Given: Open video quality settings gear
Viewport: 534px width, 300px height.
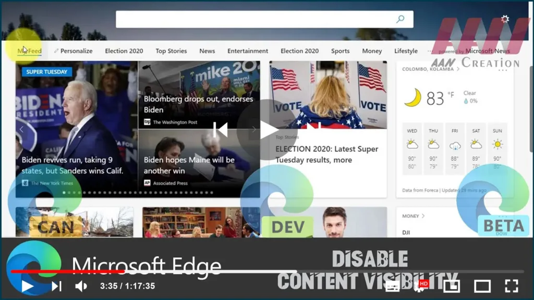Looking at the screenshot, I should pos(420,285).
